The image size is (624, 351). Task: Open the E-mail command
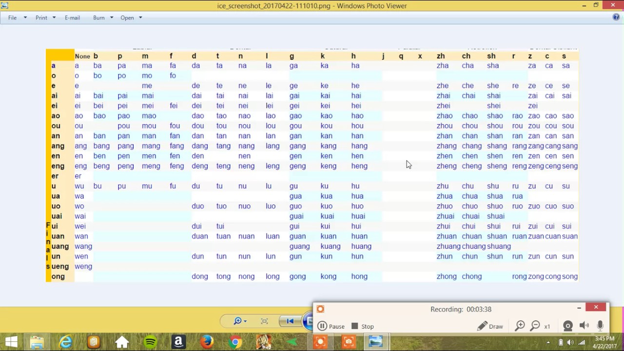click(72, 18)
